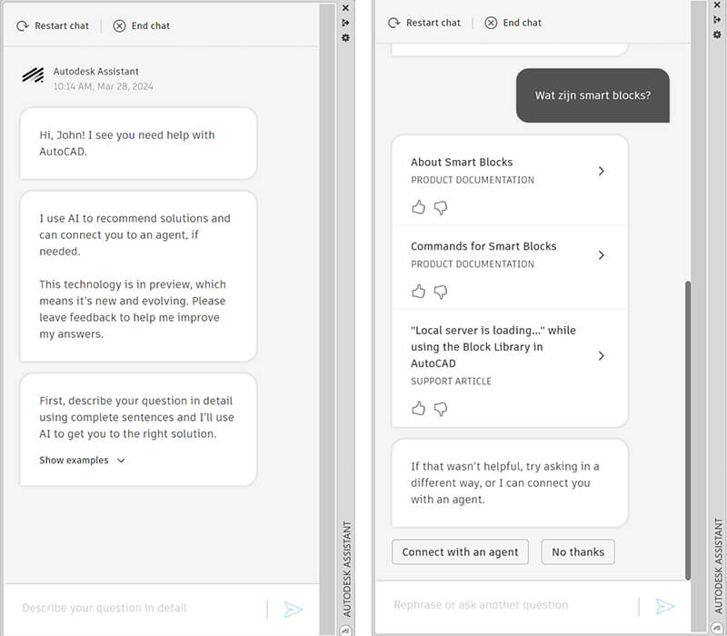Screen dimensions: 727x636
Task: Expand the Show examples dropdown
Action: 83,461
